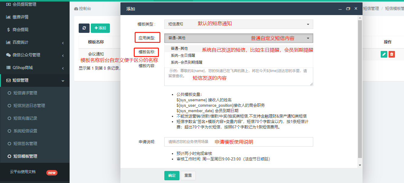Click the red delete trash icon
Image resolution: width=404 pixels, height=183 pixels.
point(392,54)
